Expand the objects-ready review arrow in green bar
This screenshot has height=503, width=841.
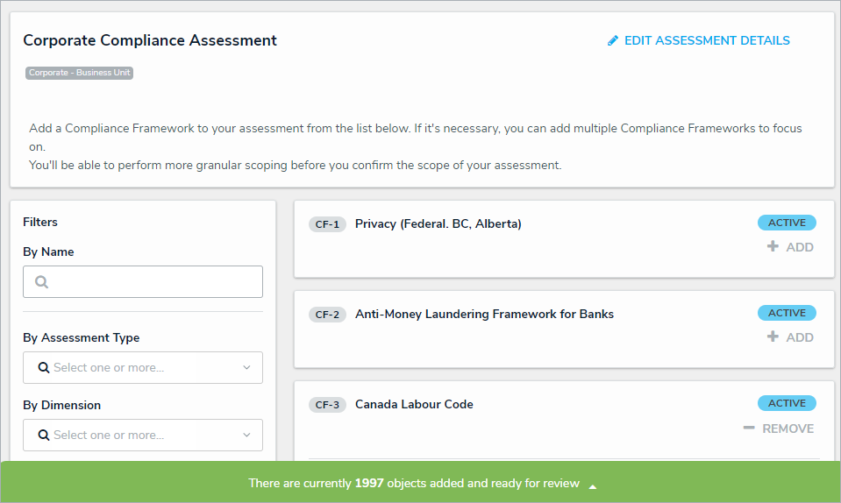click(593, 485)
